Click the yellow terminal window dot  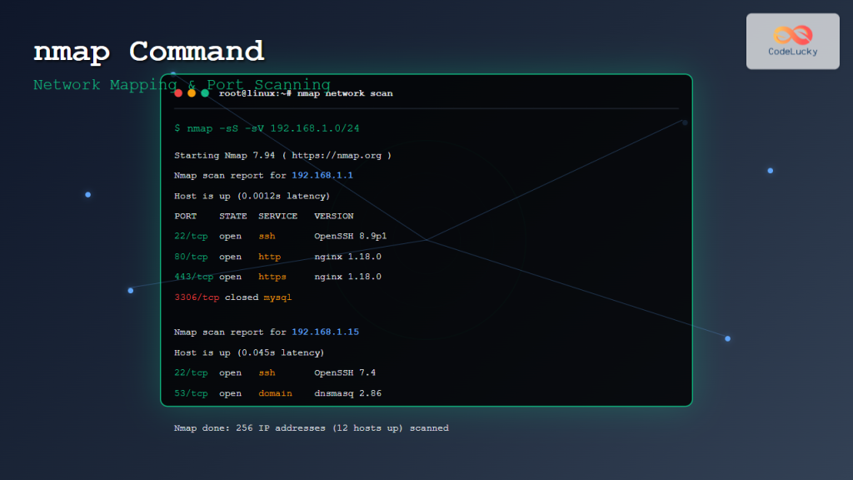(190, 93)
